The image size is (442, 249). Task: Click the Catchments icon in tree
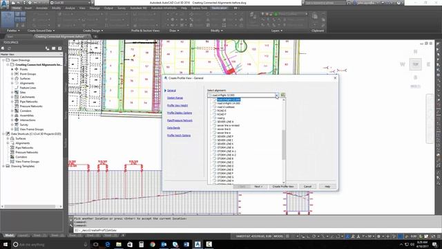[17, 97]
